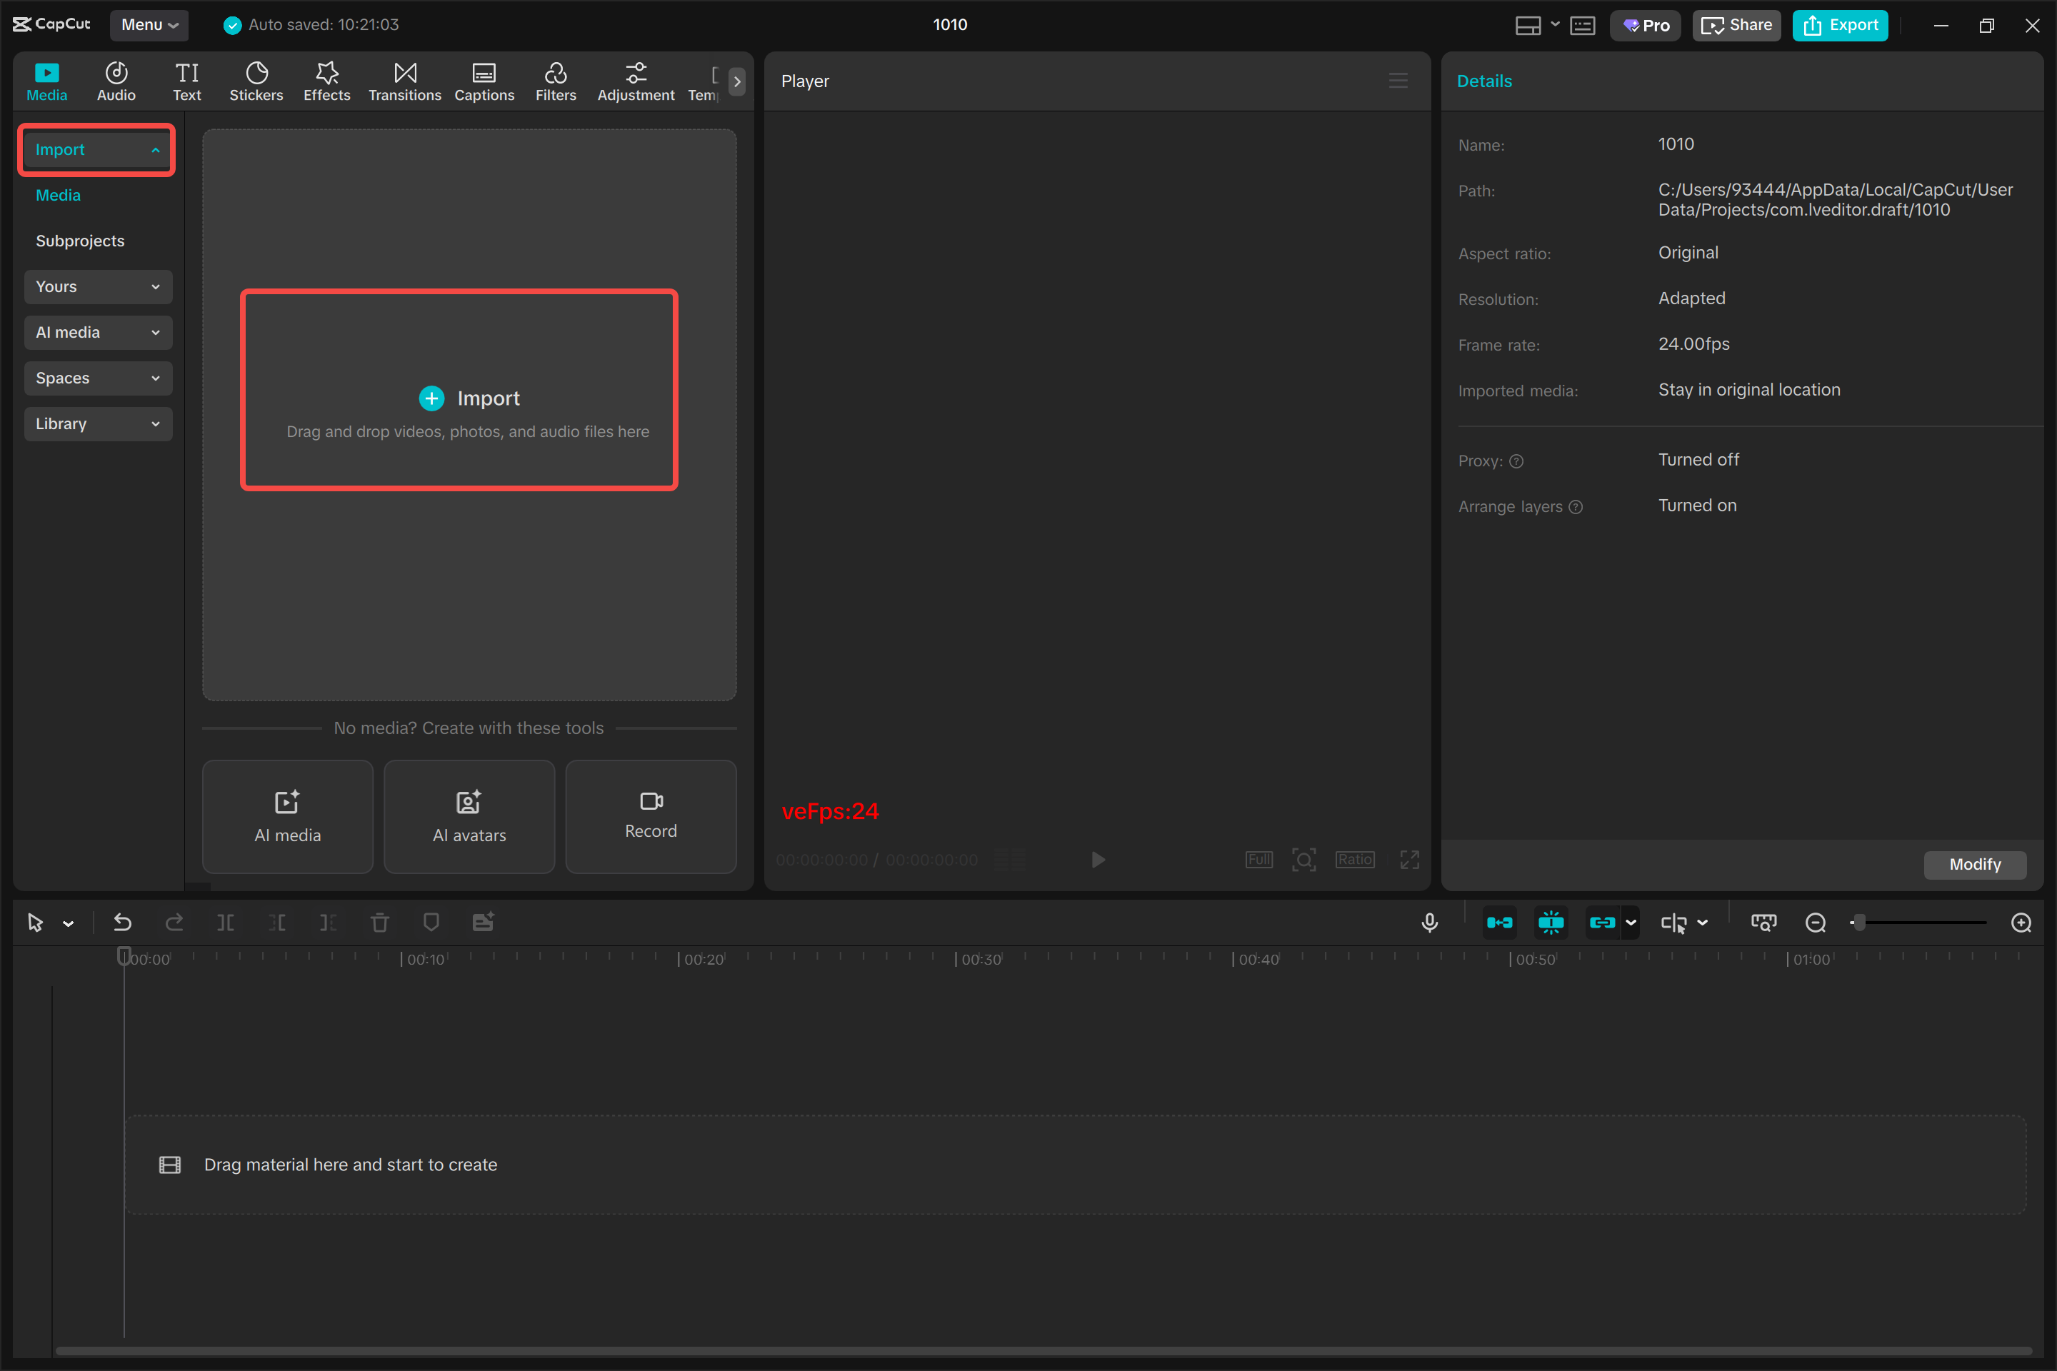The height and width of the screenshot is (1371, 2057).
Task: Open the linkage options dropdown
Action: pyautogui.click(x=1630, y=923)
